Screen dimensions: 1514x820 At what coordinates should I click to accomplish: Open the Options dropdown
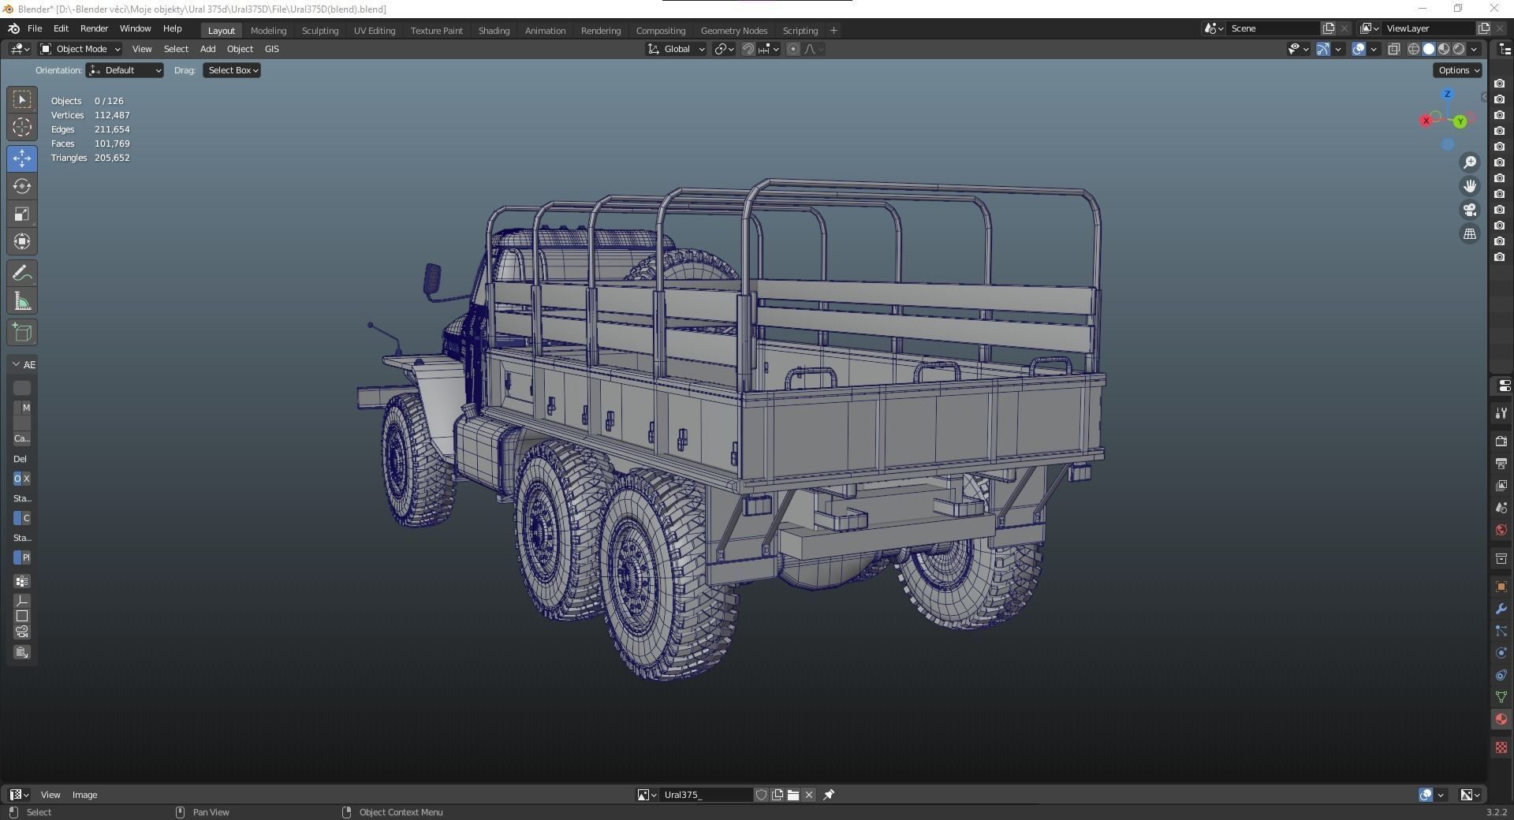coord(1458,70)
